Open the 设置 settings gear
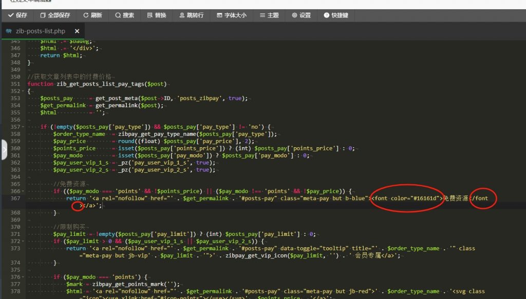Viewport: 526px width, 299px height. click(x=301, y=15)
